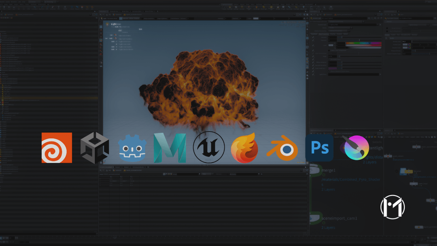The width and height of the screenshot is (437, 246).
Task: Open the Frame Range dropdown
Action: 345,21
